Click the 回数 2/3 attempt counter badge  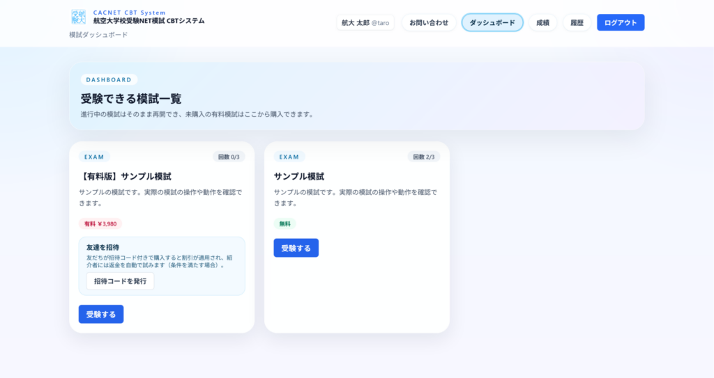coord(424,157)
